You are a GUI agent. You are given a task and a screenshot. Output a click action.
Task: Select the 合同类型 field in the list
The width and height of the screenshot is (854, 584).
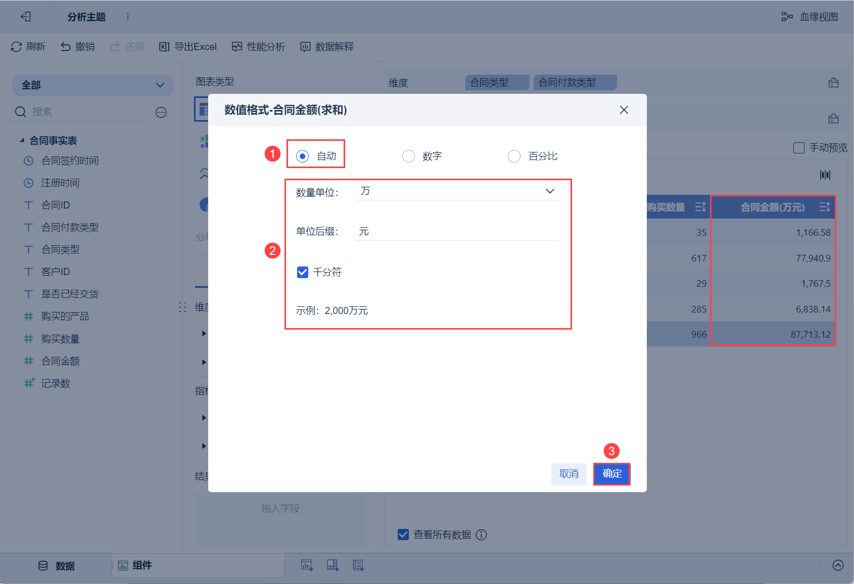point(52,249)
